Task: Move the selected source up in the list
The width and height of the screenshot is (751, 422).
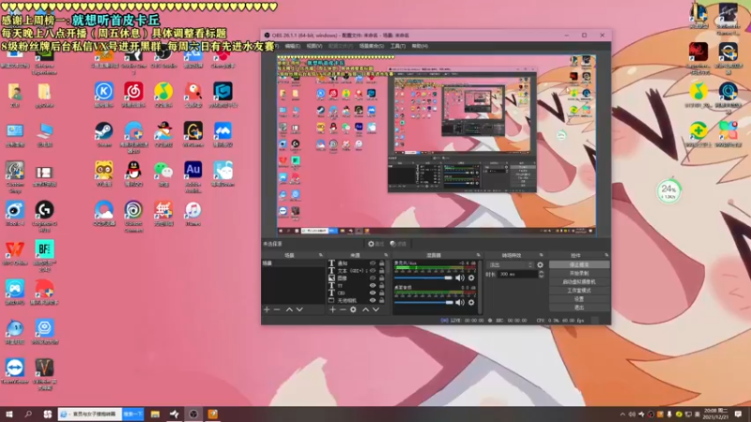Action: coord(365,309)
